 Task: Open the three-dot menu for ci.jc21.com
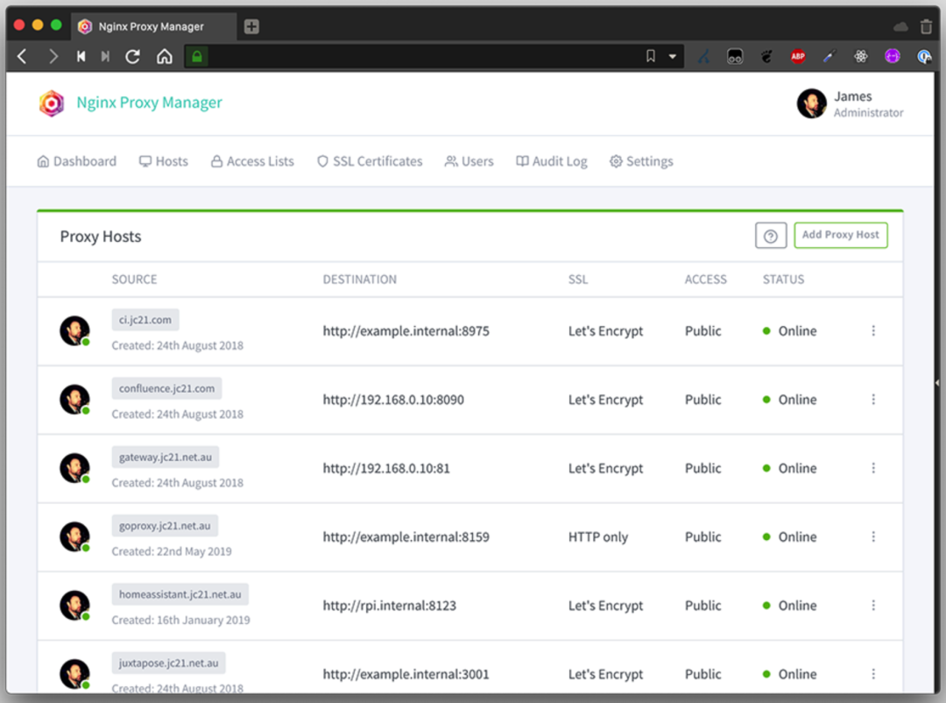pyautogui.click(x=873, y=331)
